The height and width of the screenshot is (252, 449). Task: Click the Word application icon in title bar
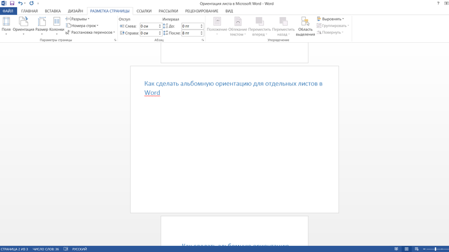click(x=4, y=3)
